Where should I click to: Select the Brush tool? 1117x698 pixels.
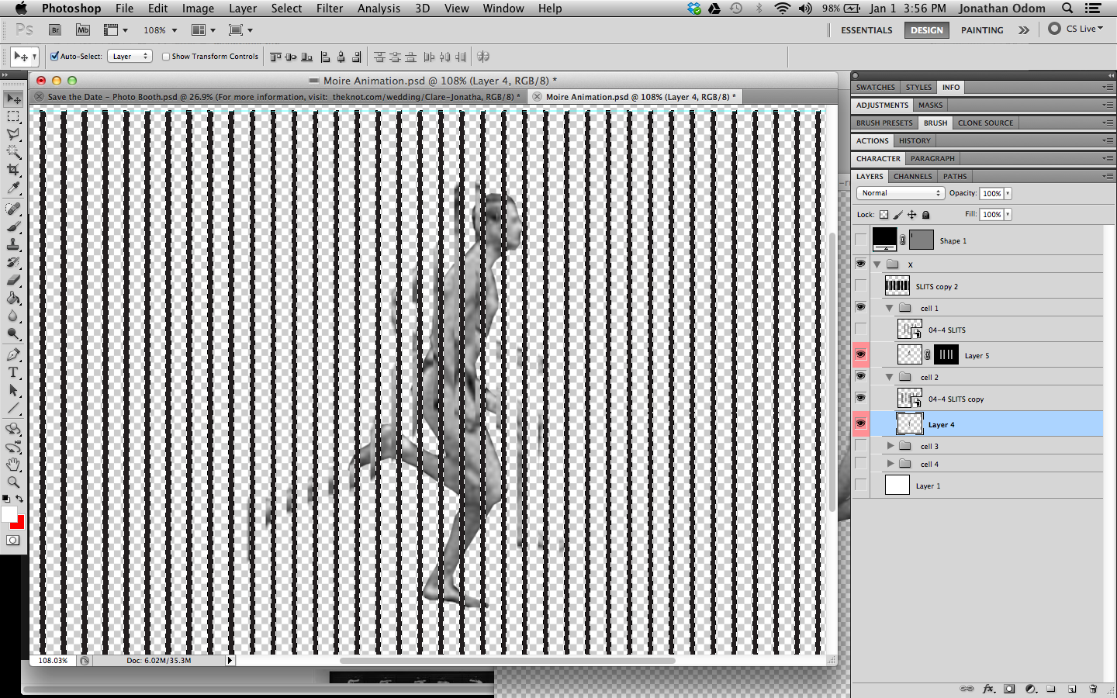[x=13, y=226]
